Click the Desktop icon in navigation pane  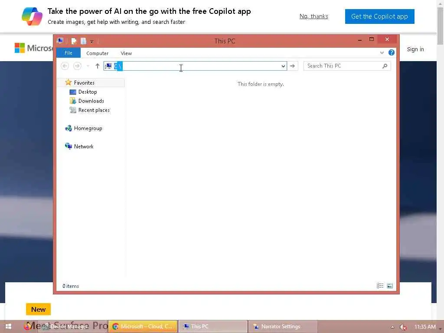pos(73,92)
